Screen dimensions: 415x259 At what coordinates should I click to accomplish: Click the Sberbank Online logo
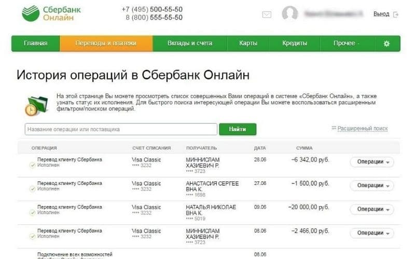click(x=51, y=13)
